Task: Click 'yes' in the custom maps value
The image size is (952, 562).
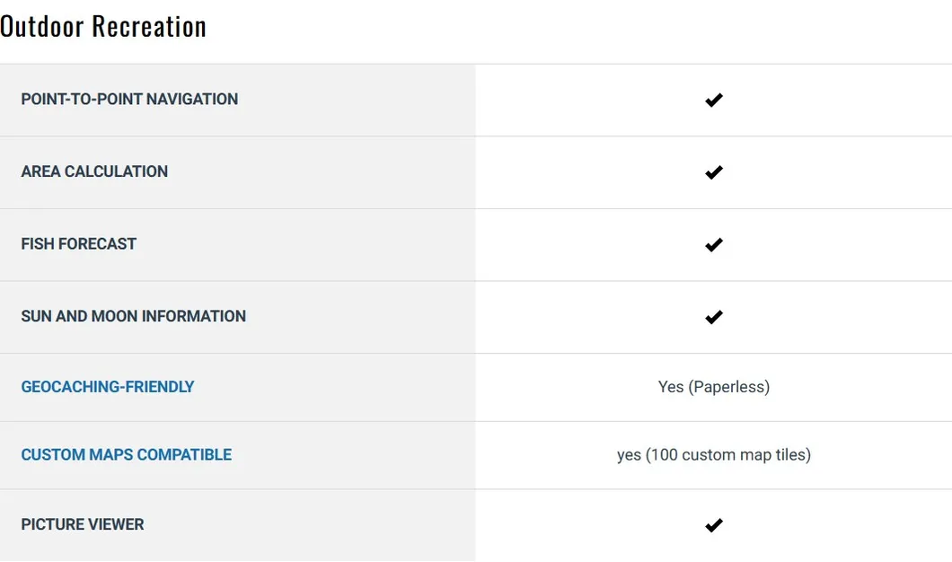Action: [629, 455]
